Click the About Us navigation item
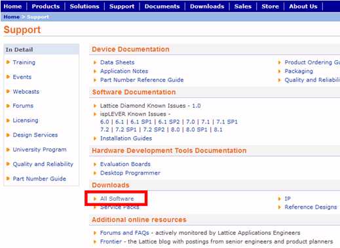This screenshot has height=248, width=340. (303, 6)
